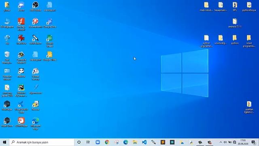Select the yilmaz user folder icon
This screenshot has height=146, width=259.
pyautogui.click(x=7, y=6)
